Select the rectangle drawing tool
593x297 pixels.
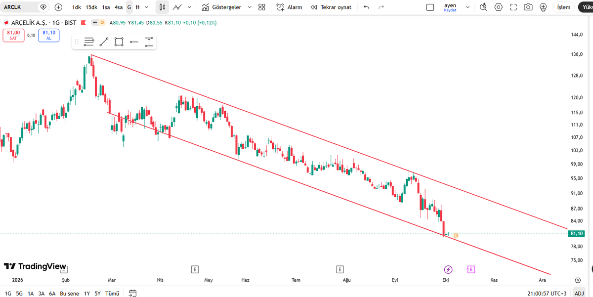click(x=119, y=42)
